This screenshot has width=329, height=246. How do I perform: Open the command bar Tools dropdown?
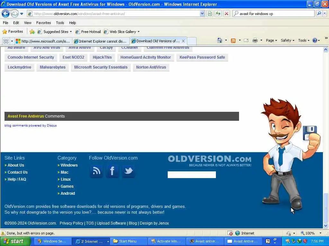pos(304,40)
